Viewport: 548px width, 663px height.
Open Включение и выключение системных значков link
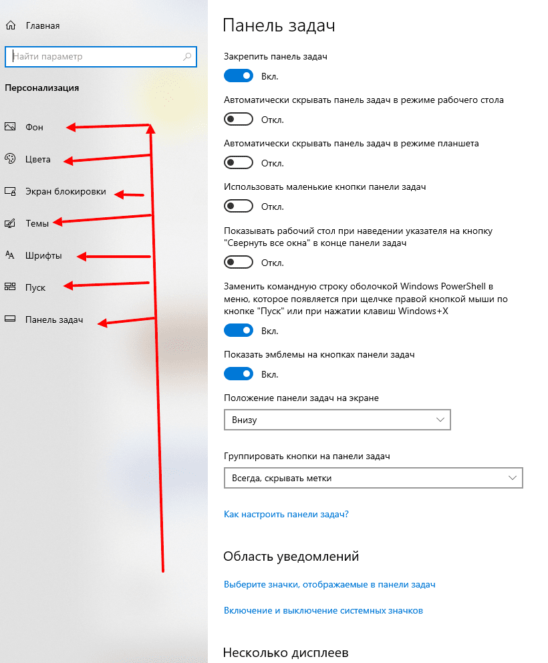pos(323,611)
